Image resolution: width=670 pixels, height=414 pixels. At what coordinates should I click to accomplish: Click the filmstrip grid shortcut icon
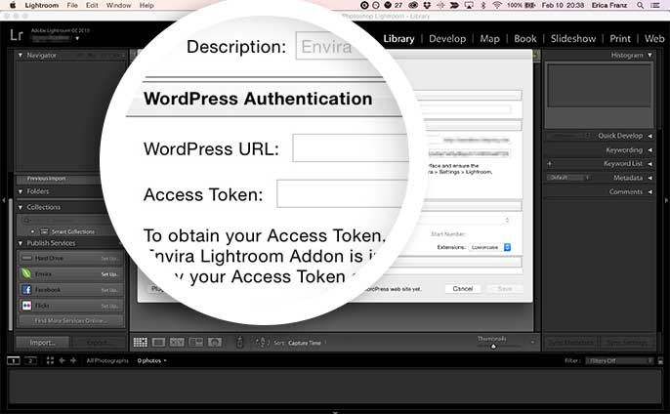[50, 360]
